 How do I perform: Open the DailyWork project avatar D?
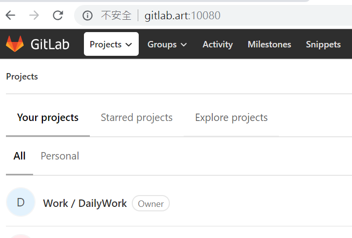[21, 202]
